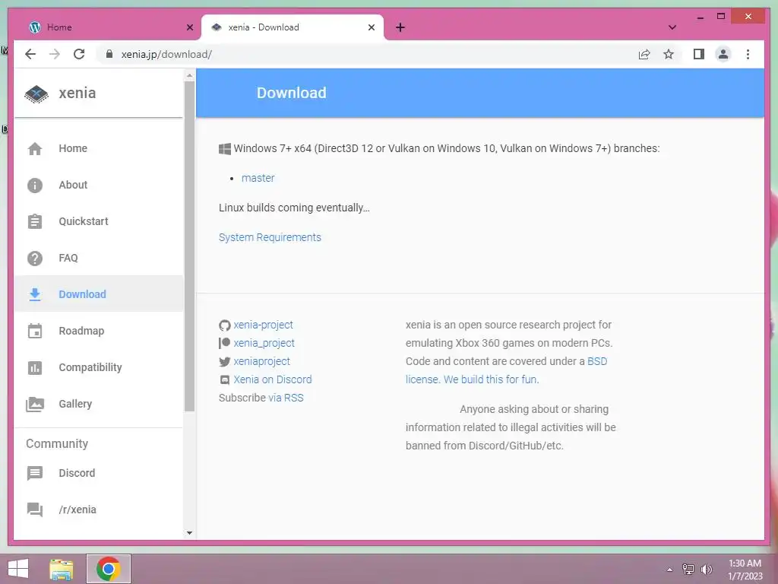Open Discord under Community

click(99, 473)
